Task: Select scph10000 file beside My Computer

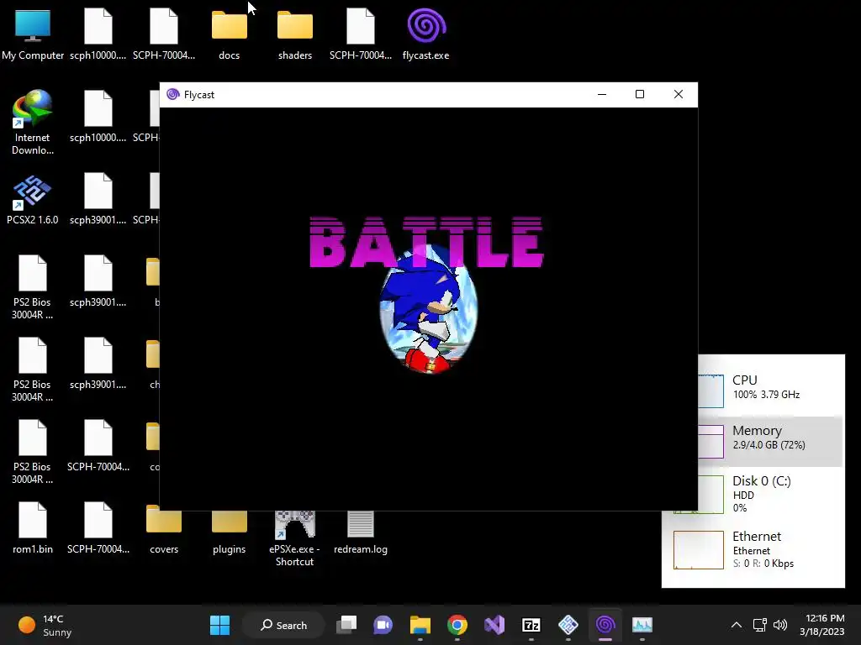Action: pyautogui.click(x=98, y=35)
